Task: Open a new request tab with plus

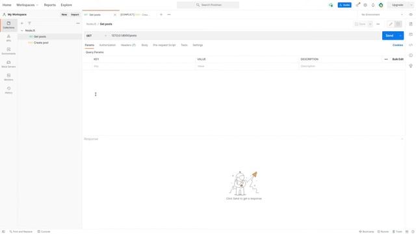Action: [x=161, y=14]
